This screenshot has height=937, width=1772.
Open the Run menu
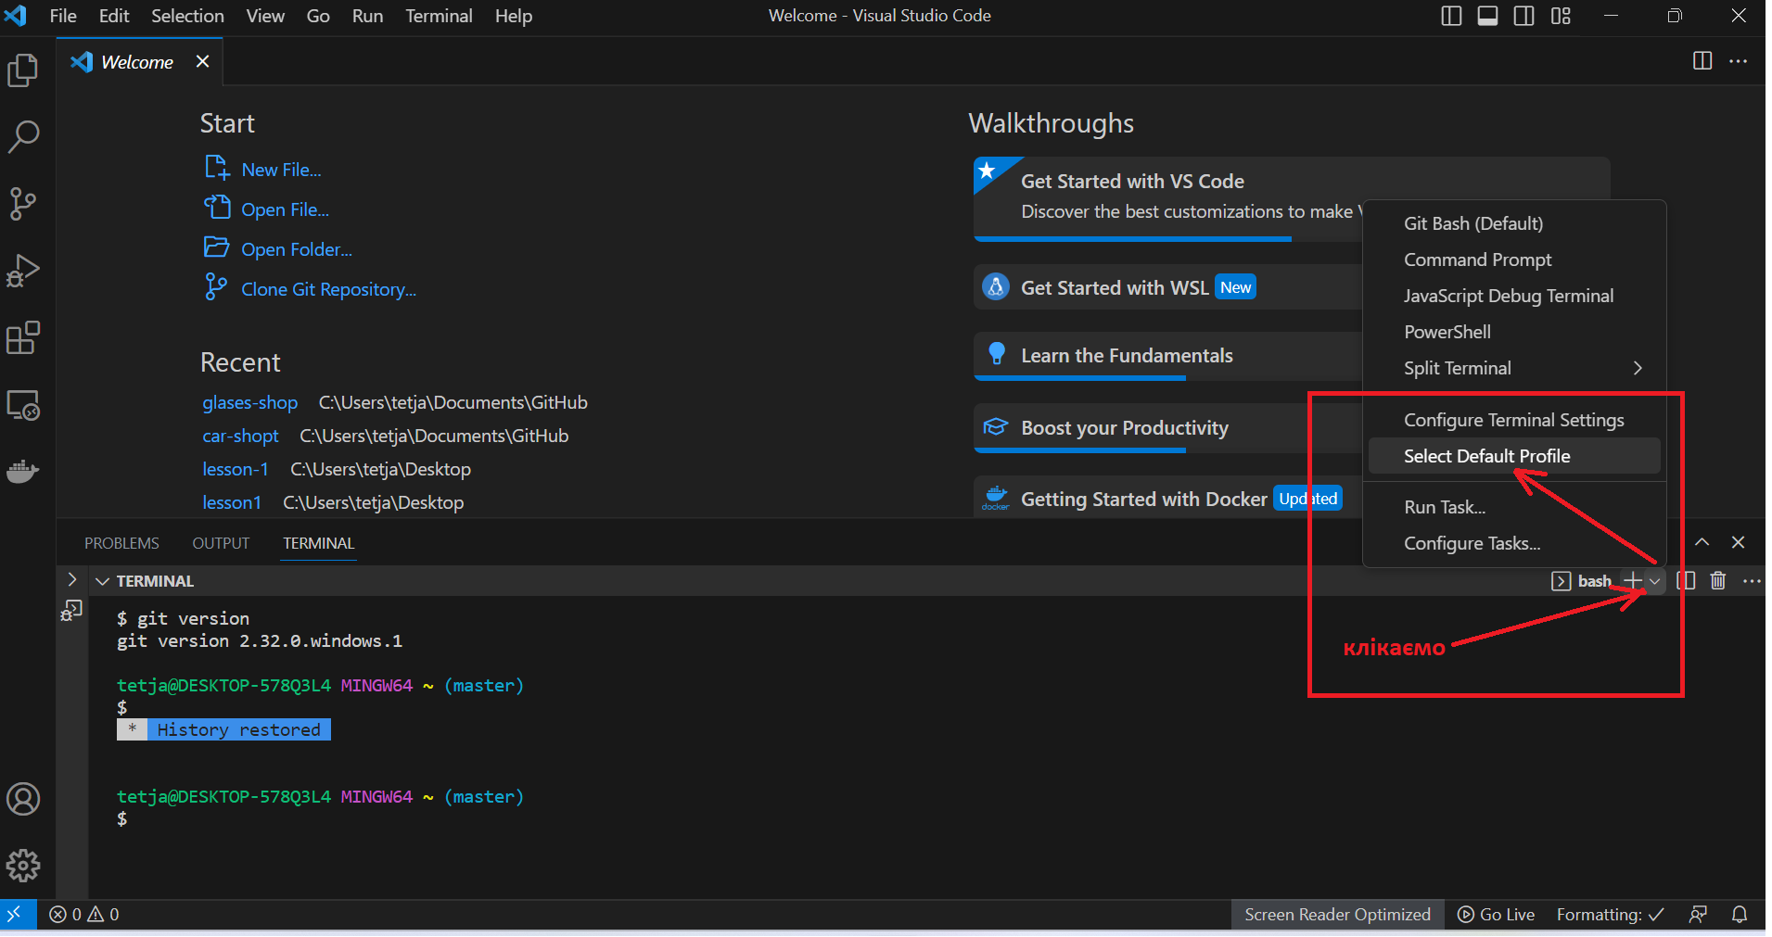pos(367,16)
